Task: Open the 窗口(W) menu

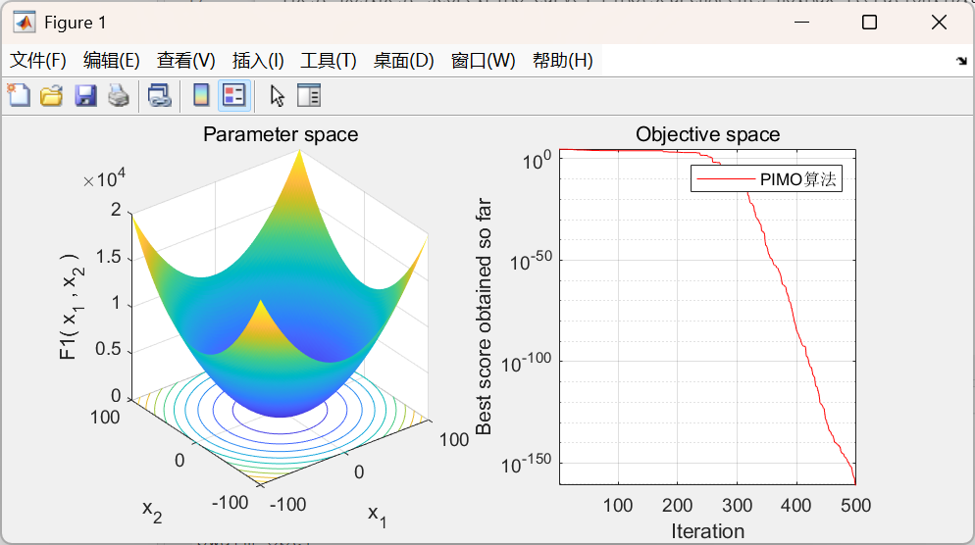Action: click(484, 60)
